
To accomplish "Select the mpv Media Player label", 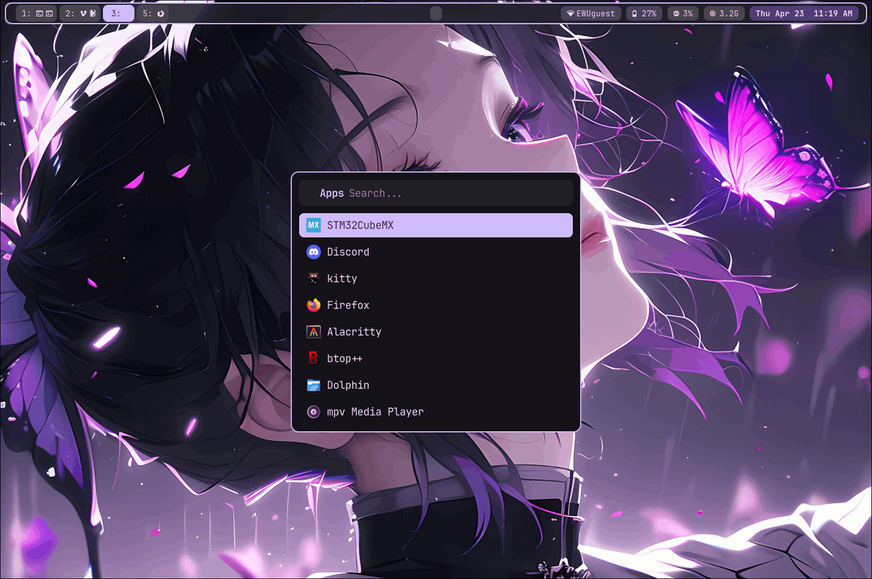I will pos(375,412).
